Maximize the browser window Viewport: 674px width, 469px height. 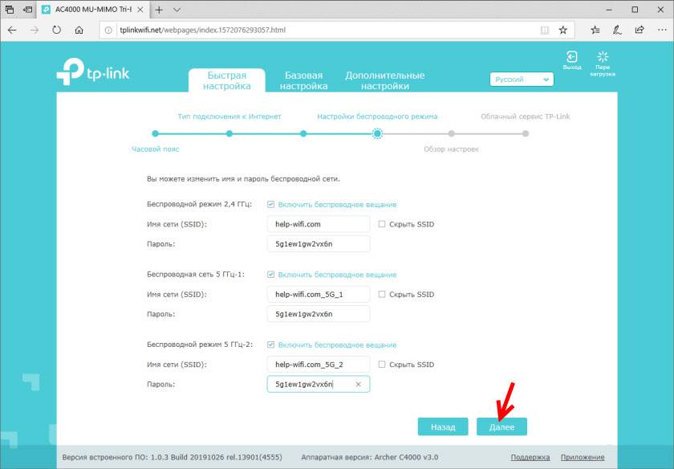635,10
